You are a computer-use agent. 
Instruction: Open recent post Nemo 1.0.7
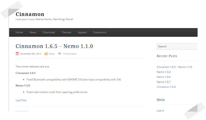coord(164,82)
